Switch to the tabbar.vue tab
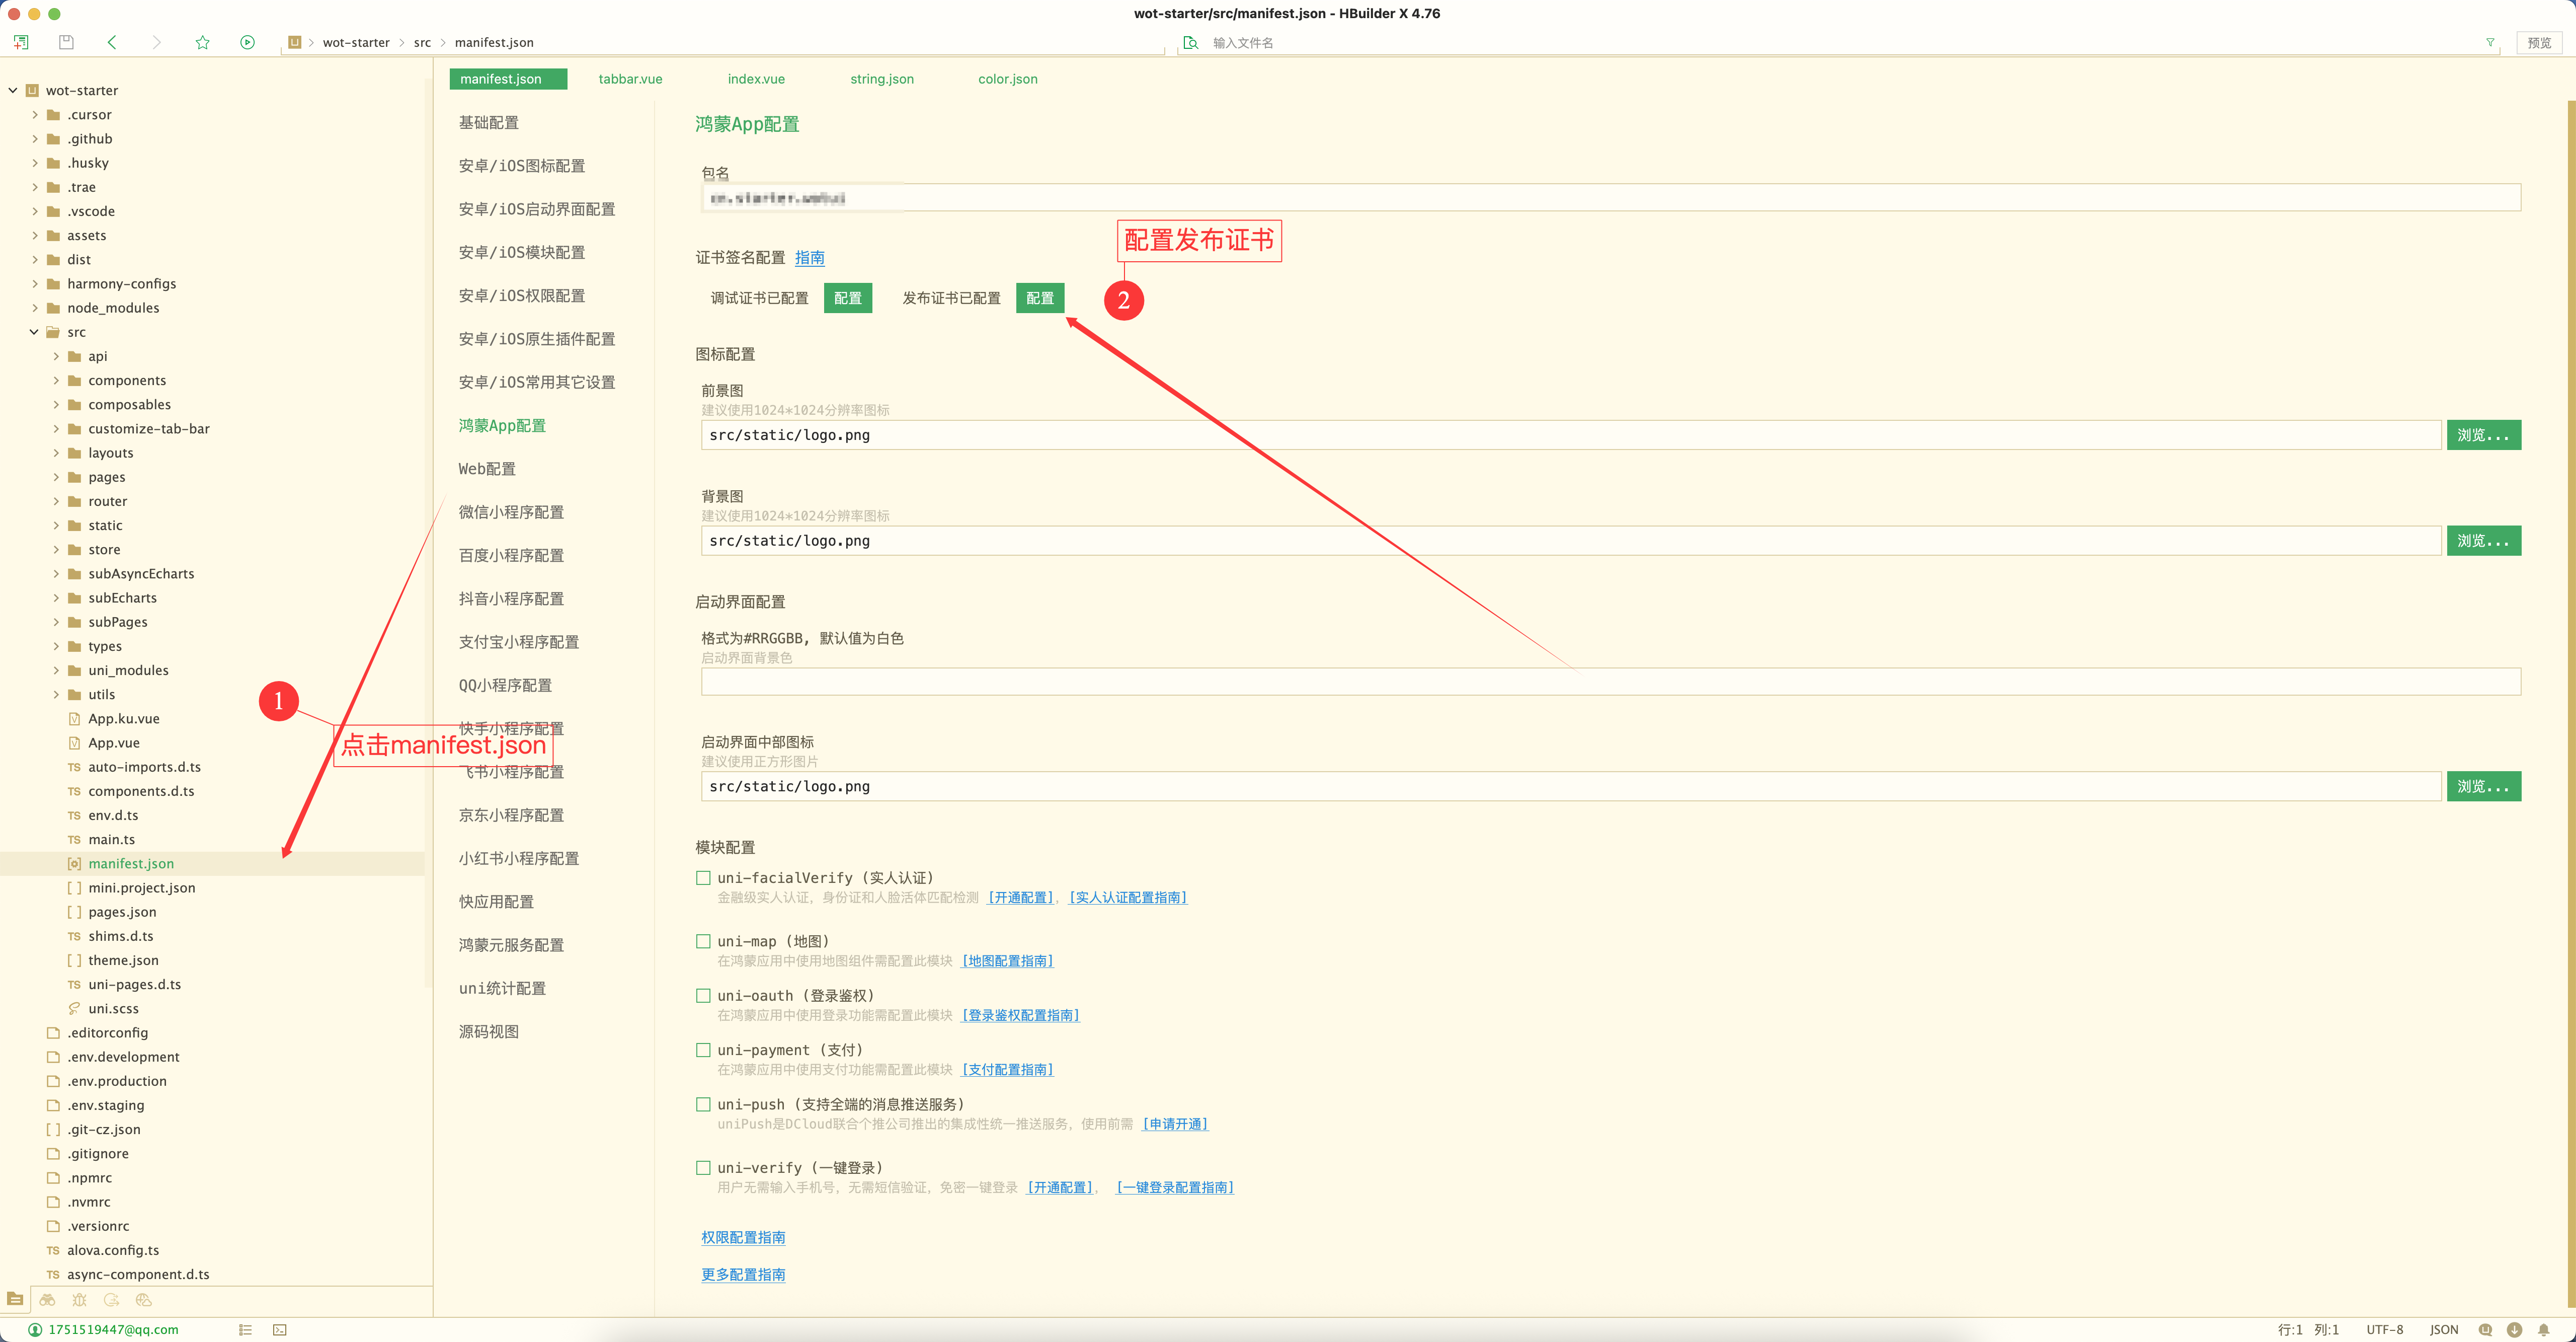Screen dimensions: 2576x1342 [630, 79]
